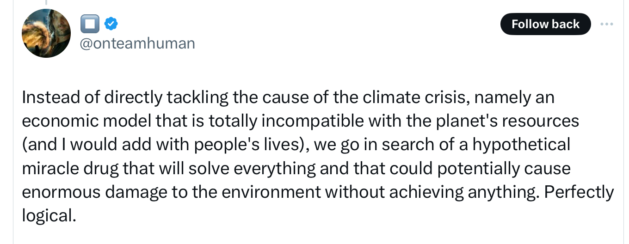This screenshot has height=244, width=629.
Task: Open the three-dot more options menu
Action: pyautogui.click(x=607, y=24)
